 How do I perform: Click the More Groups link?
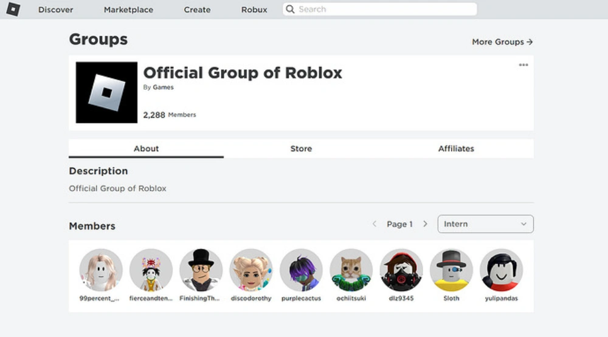pos(502,42)
